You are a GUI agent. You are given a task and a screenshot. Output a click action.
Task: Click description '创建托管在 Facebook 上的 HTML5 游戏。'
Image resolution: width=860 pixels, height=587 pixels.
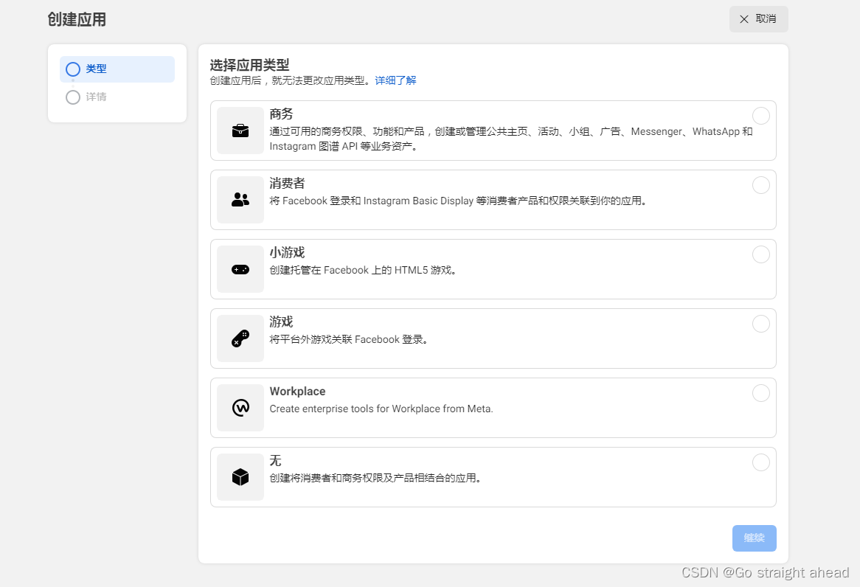(363, 270)
